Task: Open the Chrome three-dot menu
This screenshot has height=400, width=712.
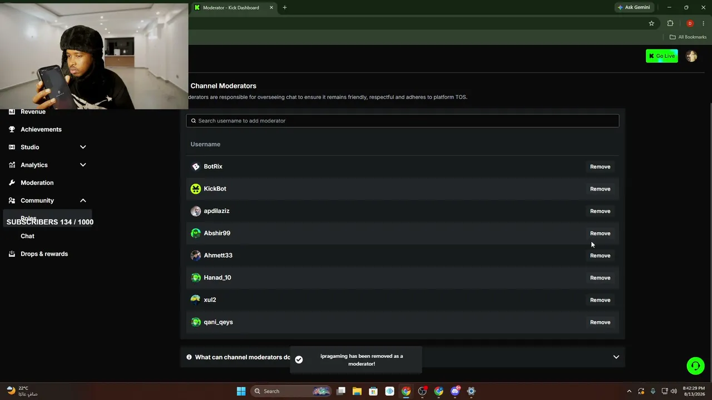Action: click(x=704, y=23)
